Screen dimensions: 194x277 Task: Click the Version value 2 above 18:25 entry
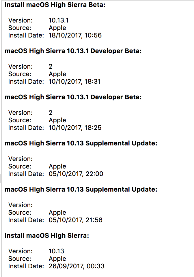coord(51,113)
